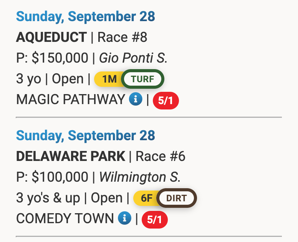The image size is (298, 242).
Task: Click the Gio Ponti S. race name
Action: click(x=133, y=58)
